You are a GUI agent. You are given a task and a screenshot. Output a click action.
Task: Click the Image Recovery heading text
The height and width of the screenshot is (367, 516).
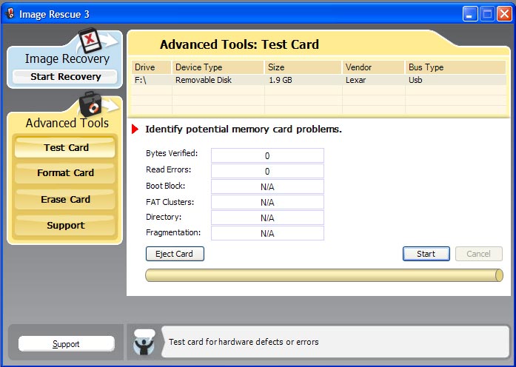click(x=67, y=59)
